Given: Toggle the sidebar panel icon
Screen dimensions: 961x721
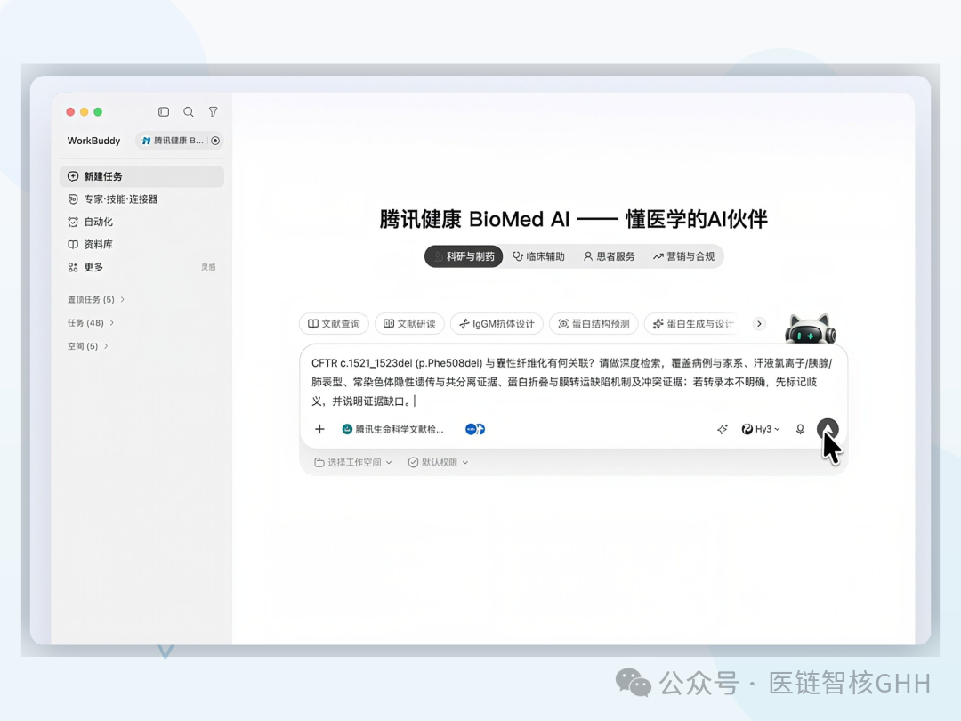Looking at the screenshot, I should (164, 111).
